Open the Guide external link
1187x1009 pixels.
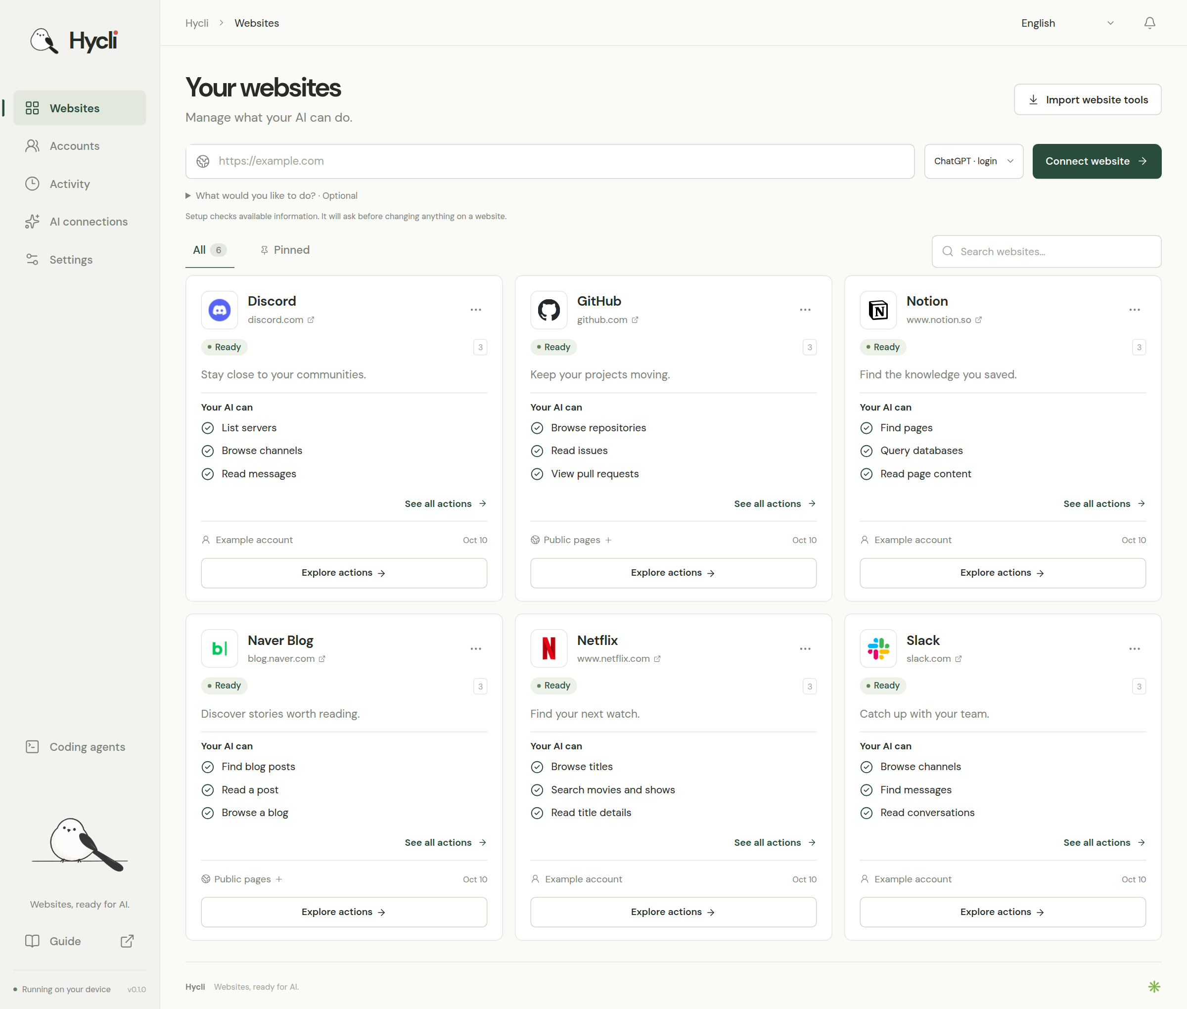click(x=80, y=941)
